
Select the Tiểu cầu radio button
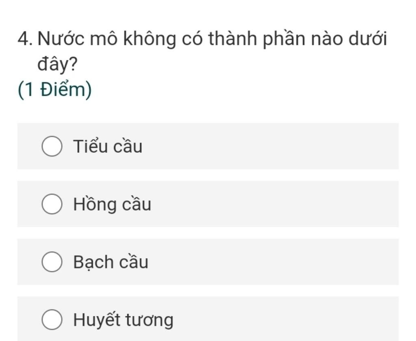(x=52, y=146)
